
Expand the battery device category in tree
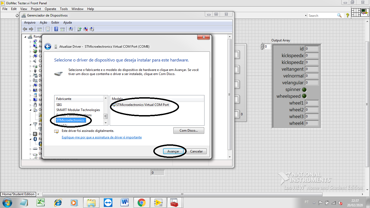pos(31,51)
